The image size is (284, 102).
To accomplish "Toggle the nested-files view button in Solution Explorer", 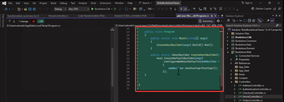I will coord(260,21).
